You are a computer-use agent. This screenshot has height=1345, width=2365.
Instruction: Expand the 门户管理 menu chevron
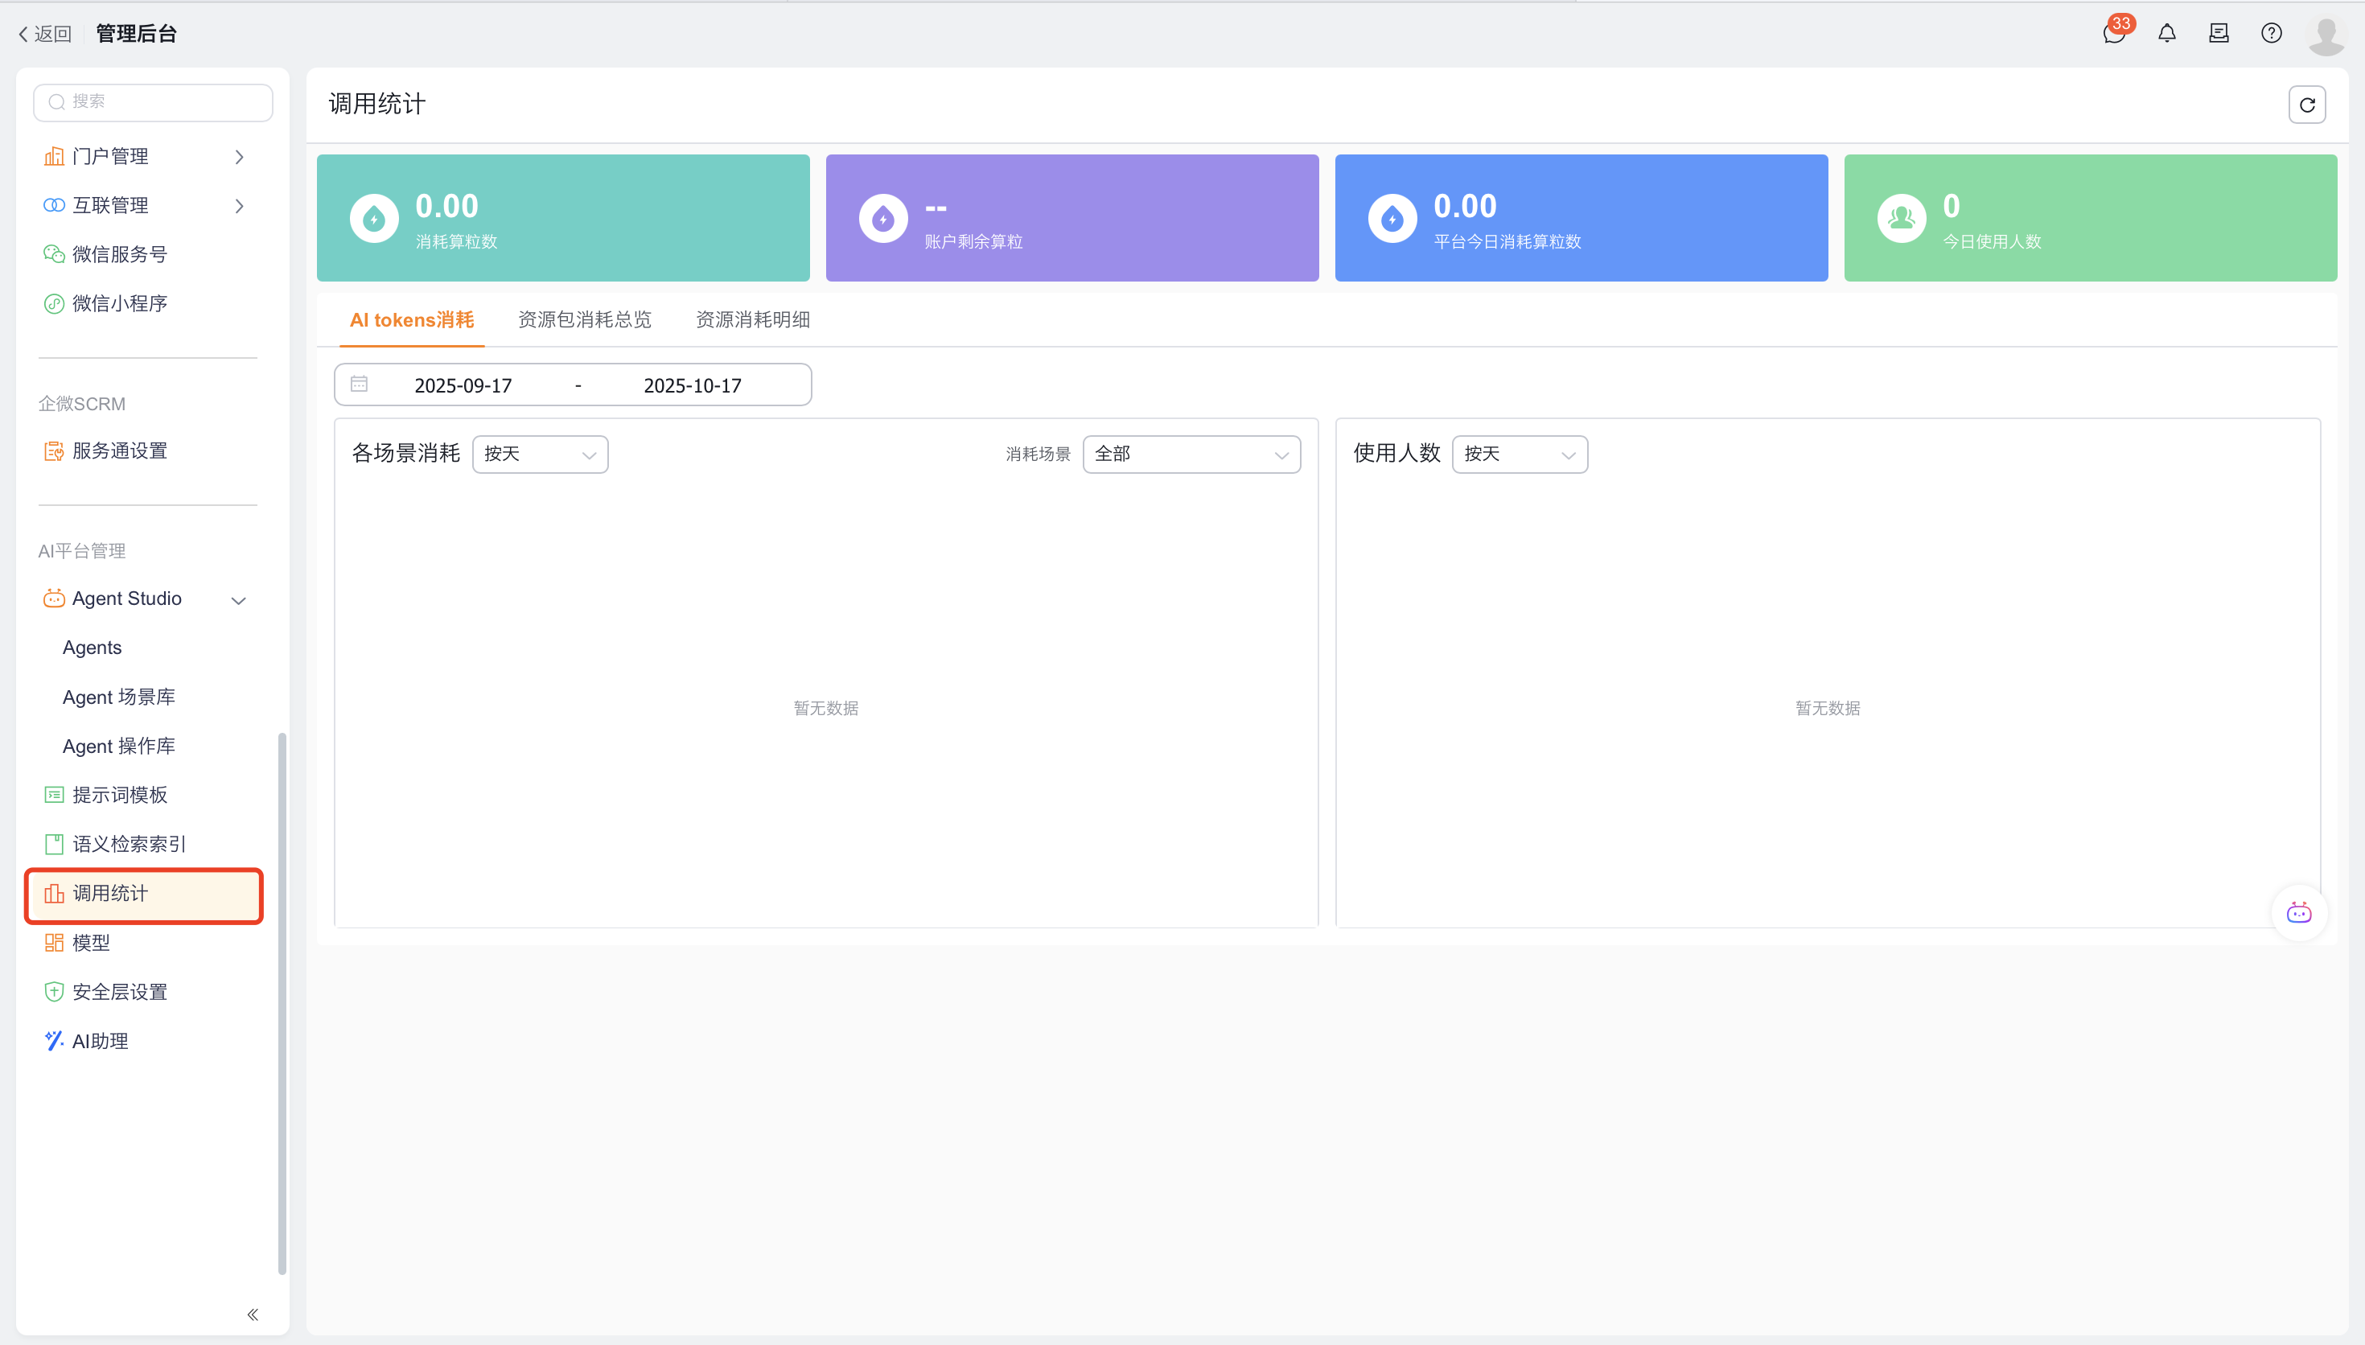pos(239,157)
